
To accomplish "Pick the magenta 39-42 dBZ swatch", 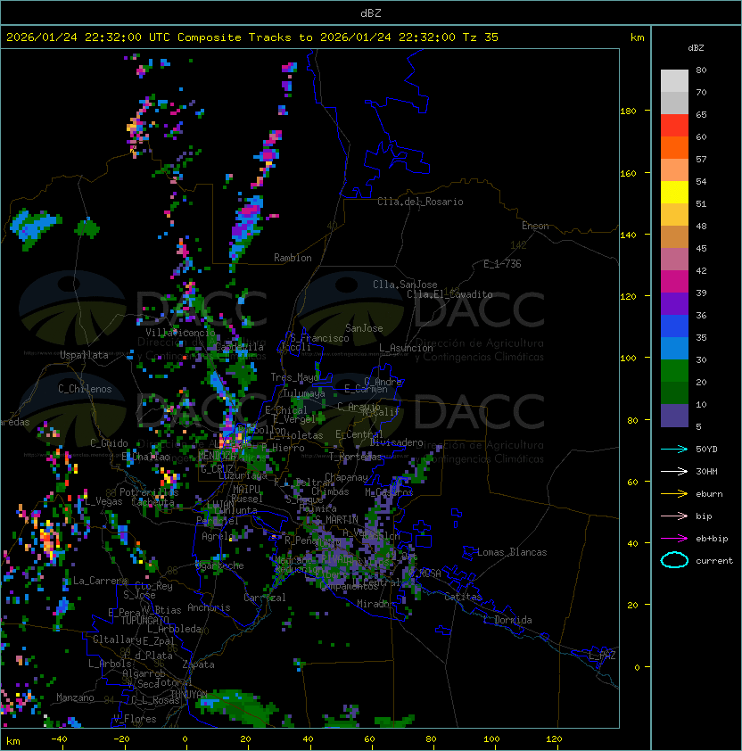I will click(x=674, y=281).
